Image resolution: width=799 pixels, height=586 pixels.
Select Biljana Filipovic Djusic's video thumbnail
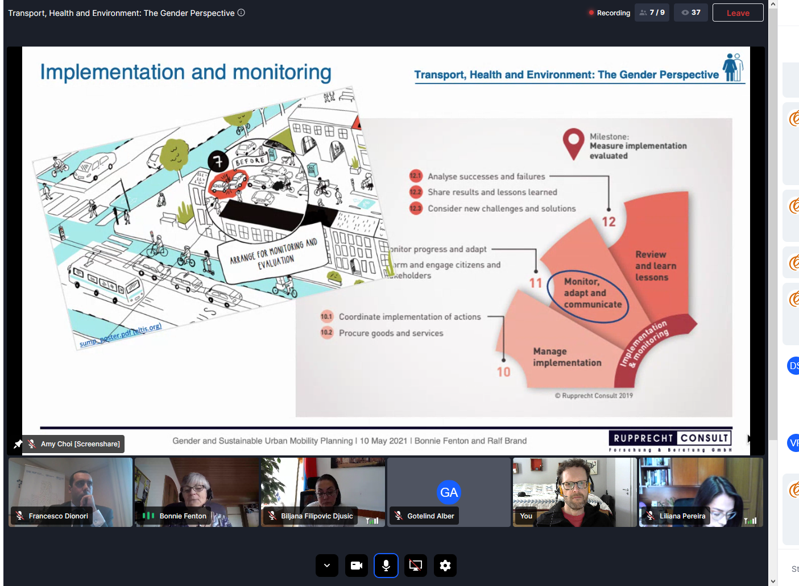pos(323,492)
